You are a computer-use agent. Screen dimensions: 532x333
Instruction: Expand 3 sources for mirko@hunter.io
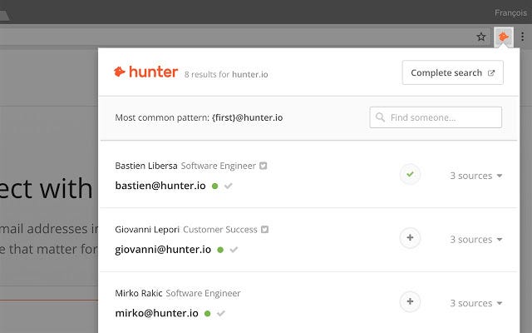(x=476, y=303)
